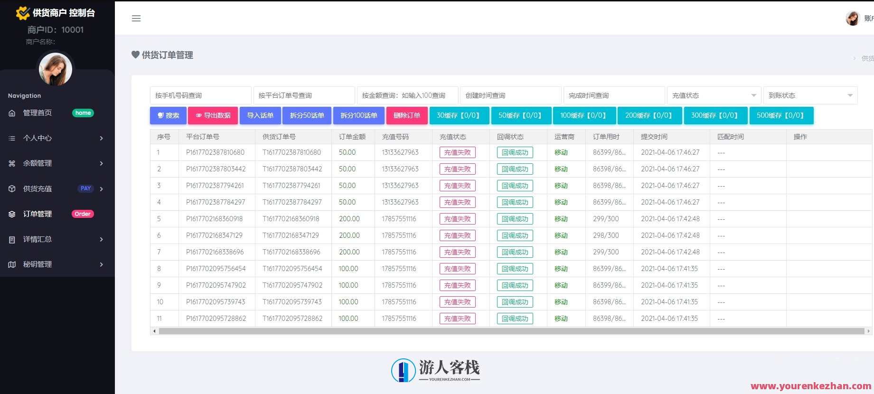Screen dimensions: 874x394
Task: Click the cube icon beside 供货充值
Action: click(x=12, y=189)
